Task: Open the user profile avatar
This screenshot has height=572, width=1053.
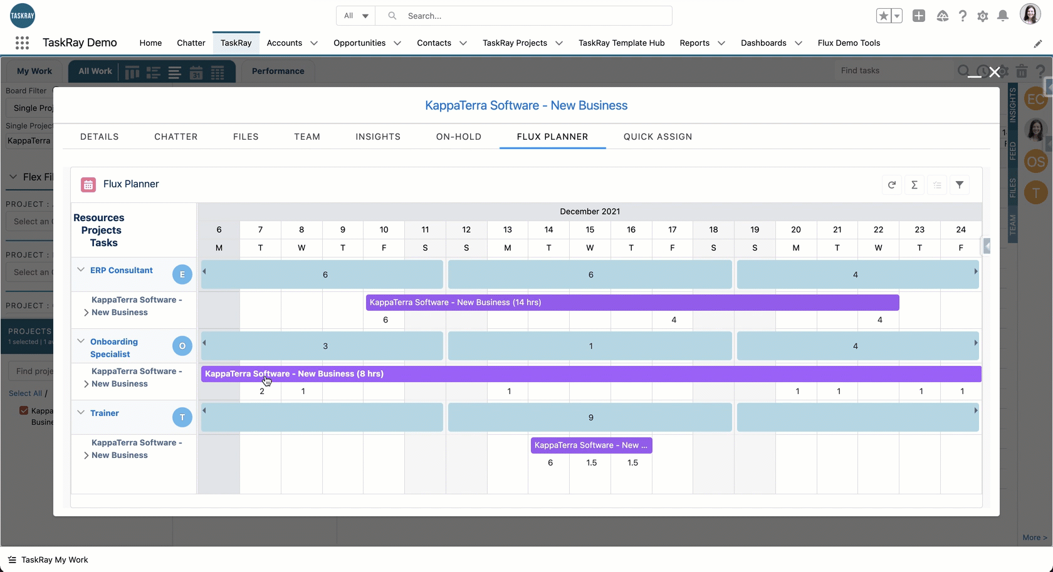Action: pos(1030,14)
